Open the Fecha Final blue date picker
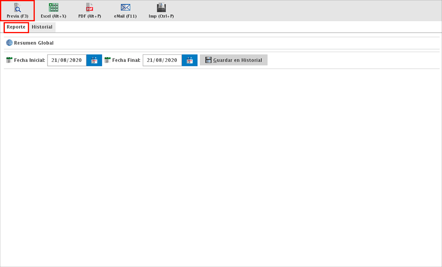This screenshot has height=267, width=442. click(x=189, y=60)
